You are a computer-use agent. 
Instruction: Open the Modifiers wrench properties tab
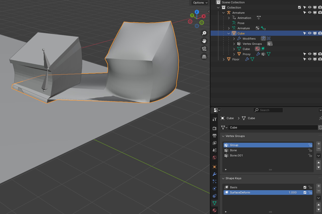[214, 174]
